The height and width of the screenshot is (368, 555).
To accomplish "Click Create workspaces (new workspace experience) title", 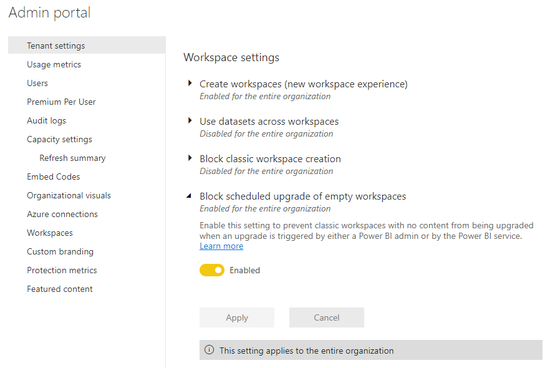I will (304, 84).
